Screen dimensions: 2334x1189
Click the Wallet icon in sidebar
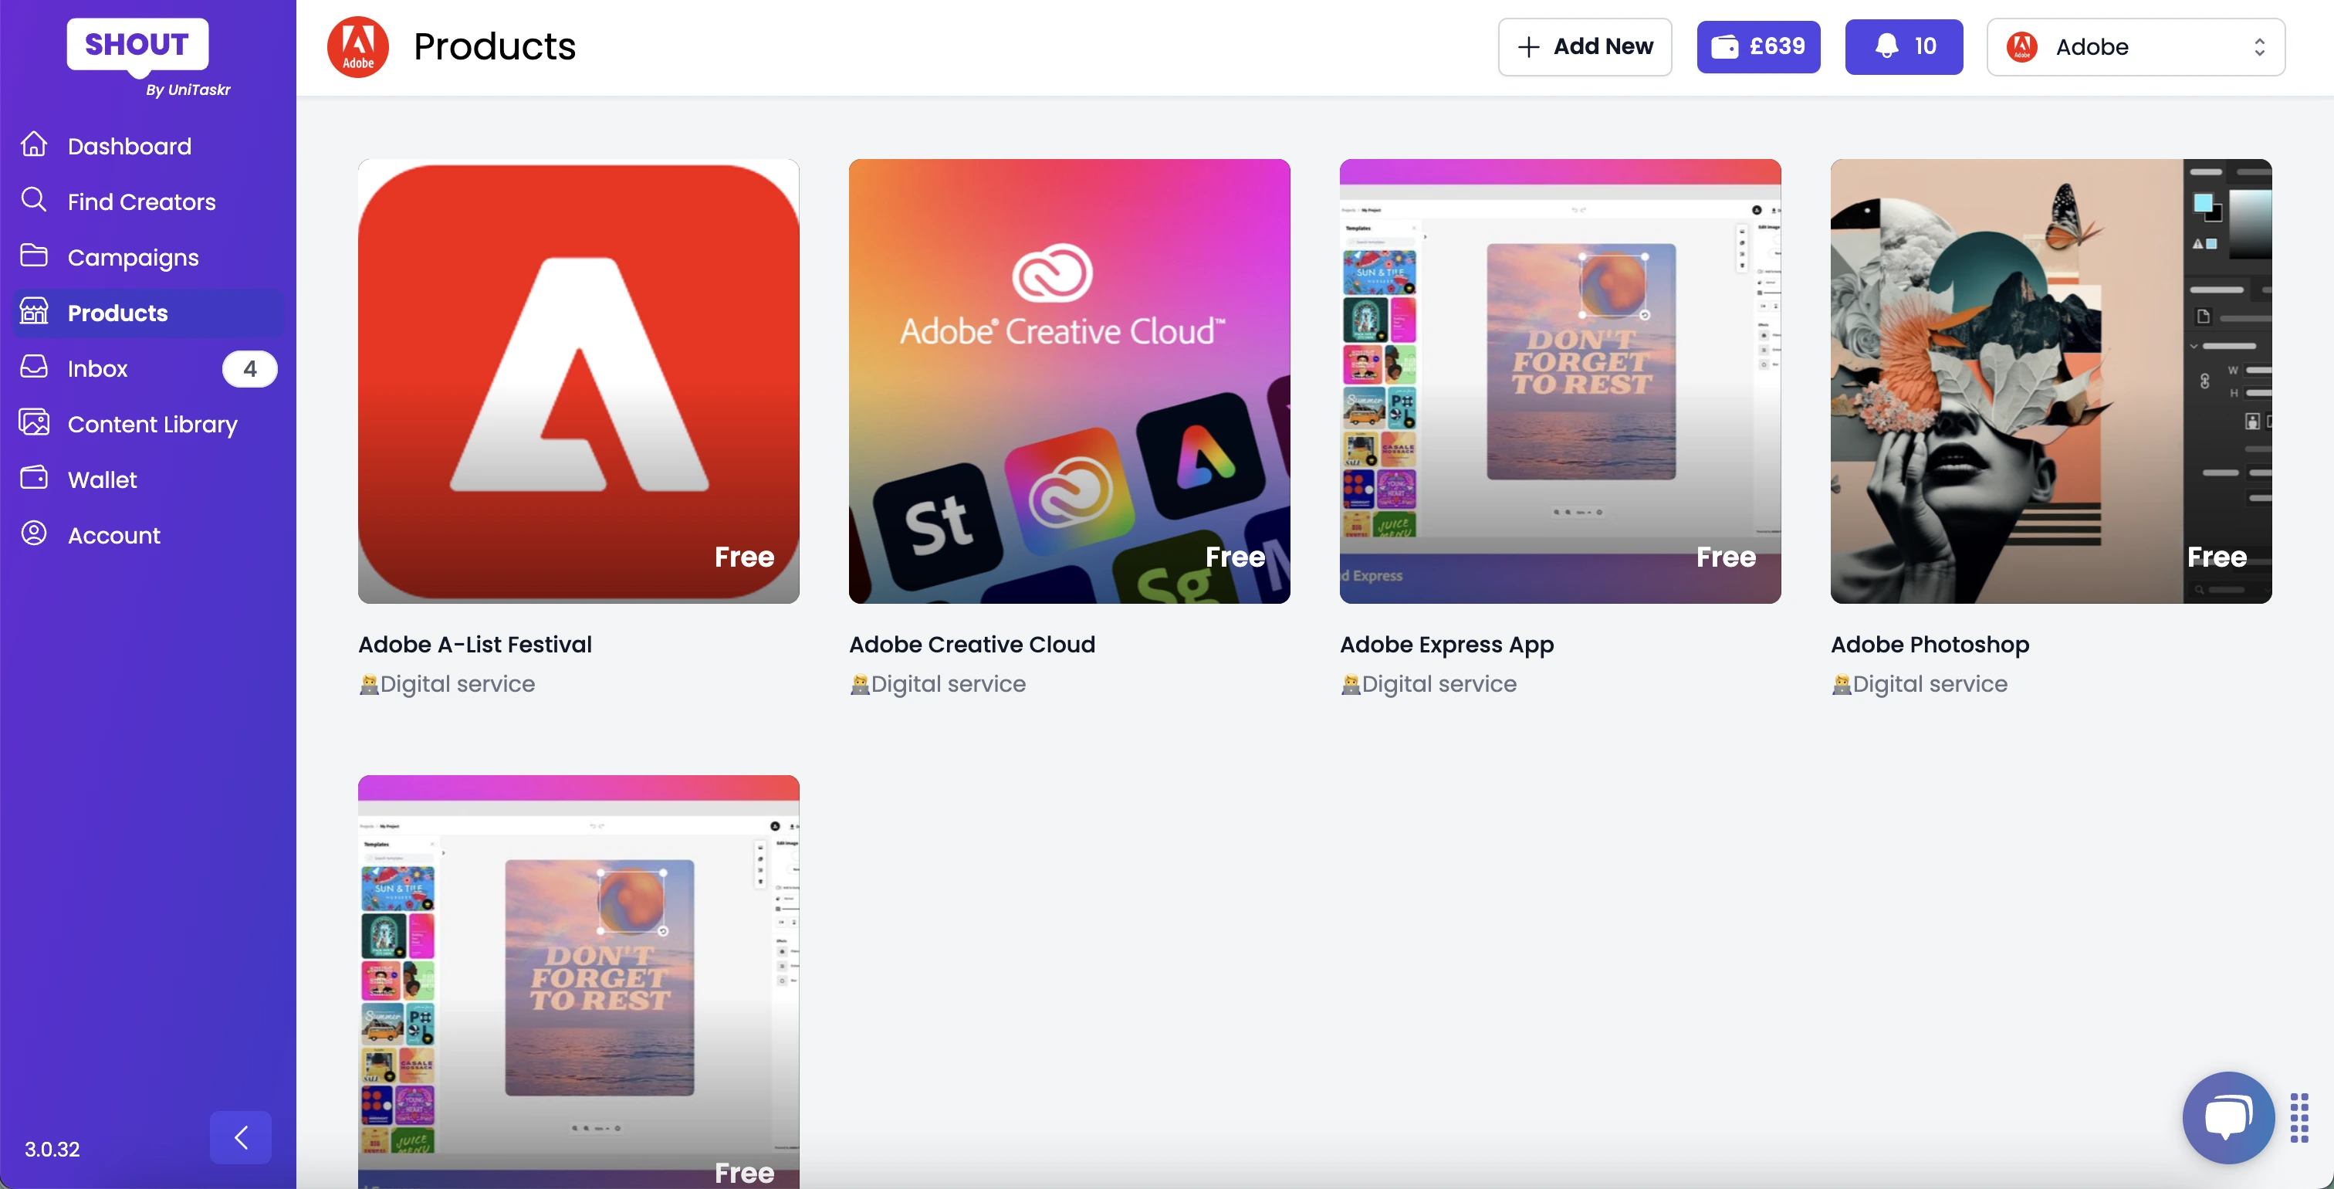click(33, 479)
